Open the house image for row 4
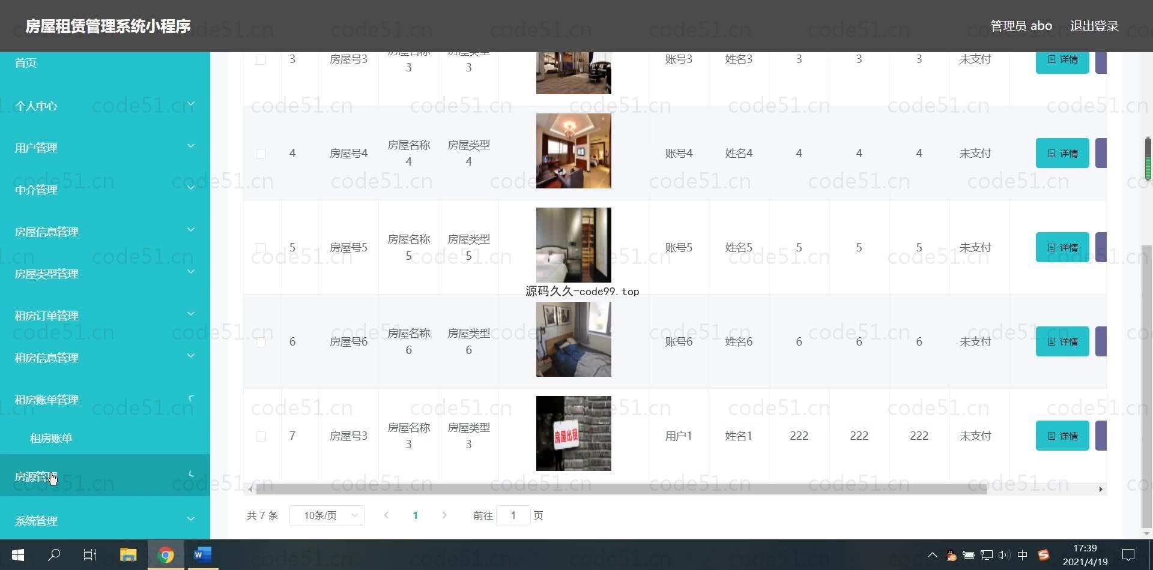The height and width of the screenshot is (570, 1153). click(x=573, y=151)
